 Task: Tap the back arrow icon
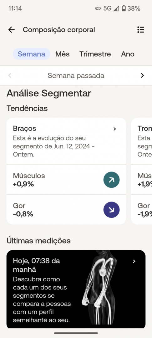(x=11, y=30)
